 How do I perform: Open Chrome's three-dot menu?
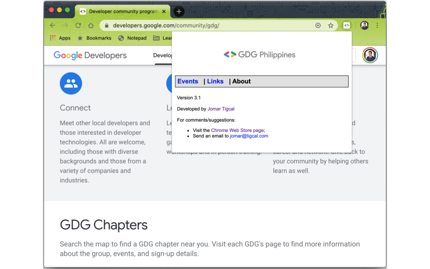pyautogui.click(x=377, y=26)
